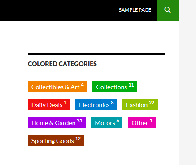Select the teal Motors category
Image resolution: width=196 pixels, height=165 pixels.
[x=107, y=123]
